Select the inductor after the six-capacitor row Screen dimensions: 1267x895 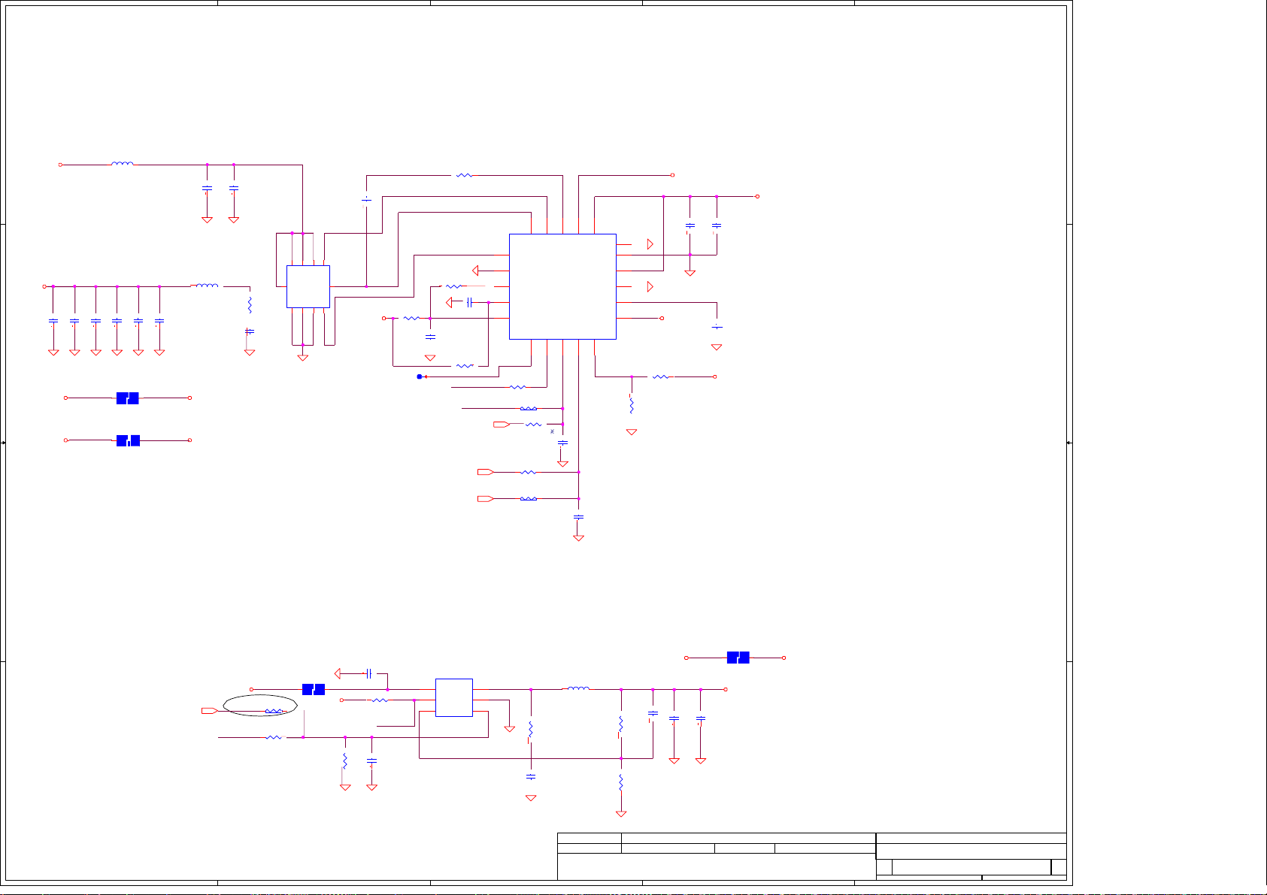(x=207, y=286)
